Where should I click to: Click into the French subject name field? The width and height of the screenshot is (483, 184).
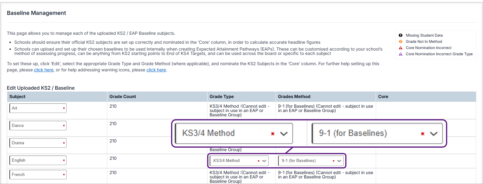pos(38,175)
